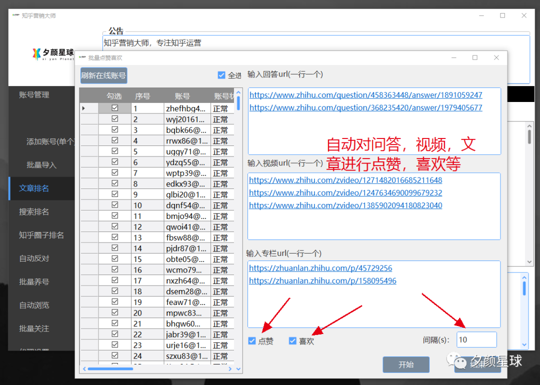Screen dimensions: 540x385
Task: Toggle the 喜欢 favorite checkbox
Action: [x=292, y=341]
